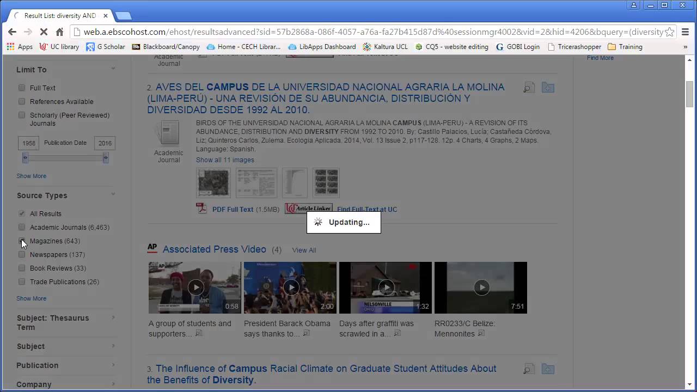Switch to the Result List browser tab
Image resolution: width=697 pixels, height=392 pixels.
coord(60,16)
